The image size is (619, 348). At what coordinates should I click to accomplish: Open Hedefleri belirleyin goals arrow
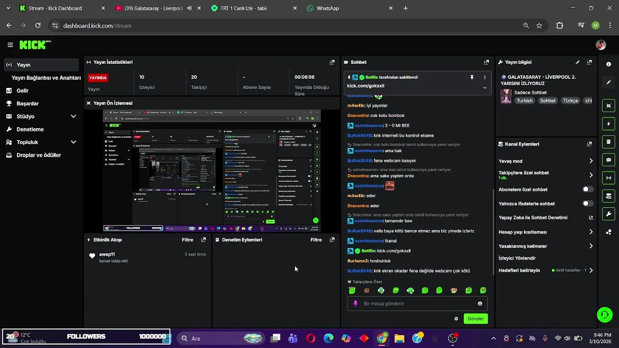[x=591, y=271]
